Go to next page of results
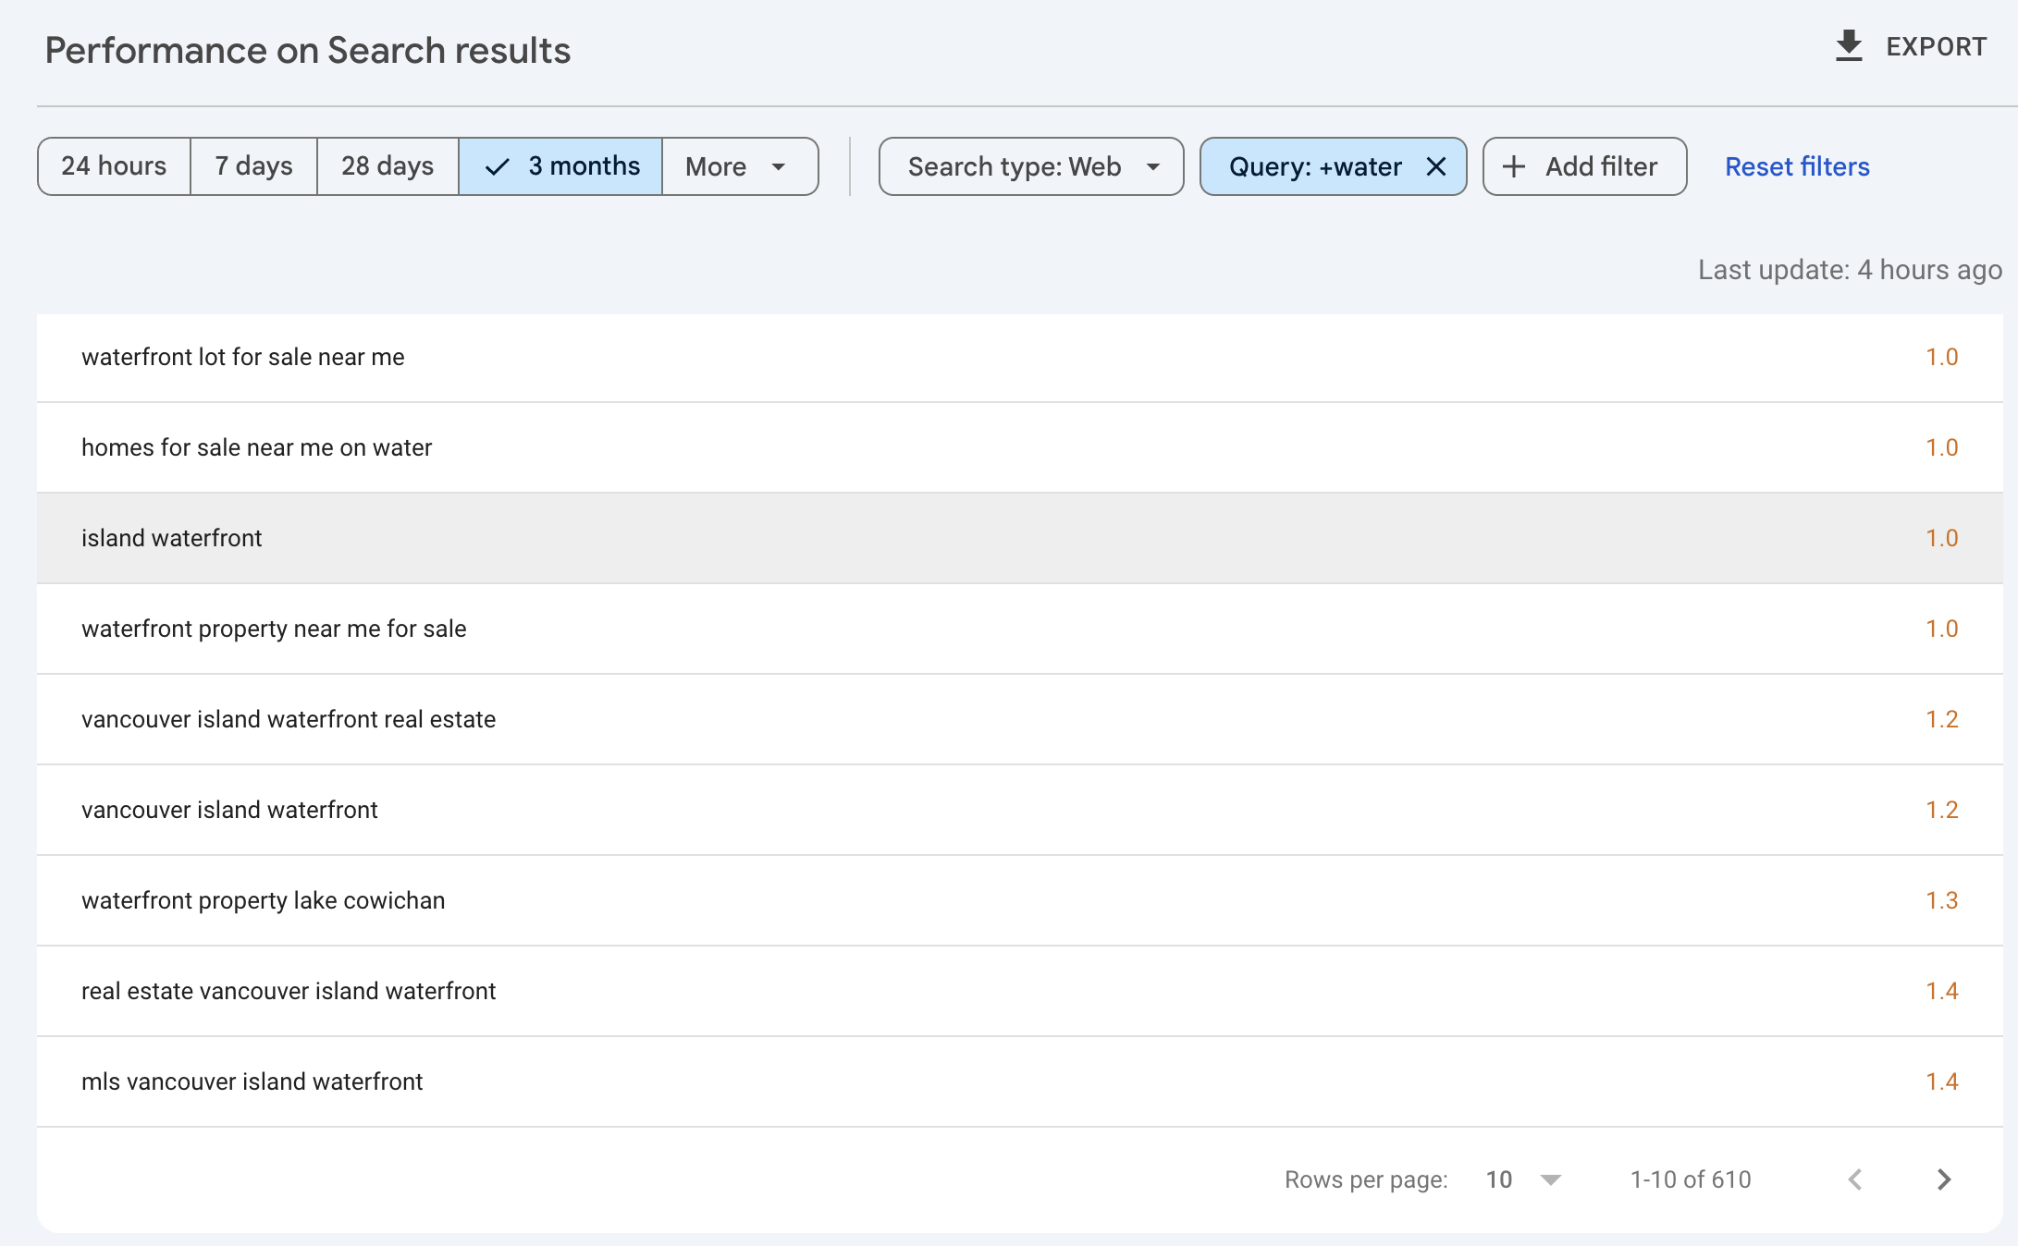Viewport: 2018px width, 1246px height. pos(1943,1179)
